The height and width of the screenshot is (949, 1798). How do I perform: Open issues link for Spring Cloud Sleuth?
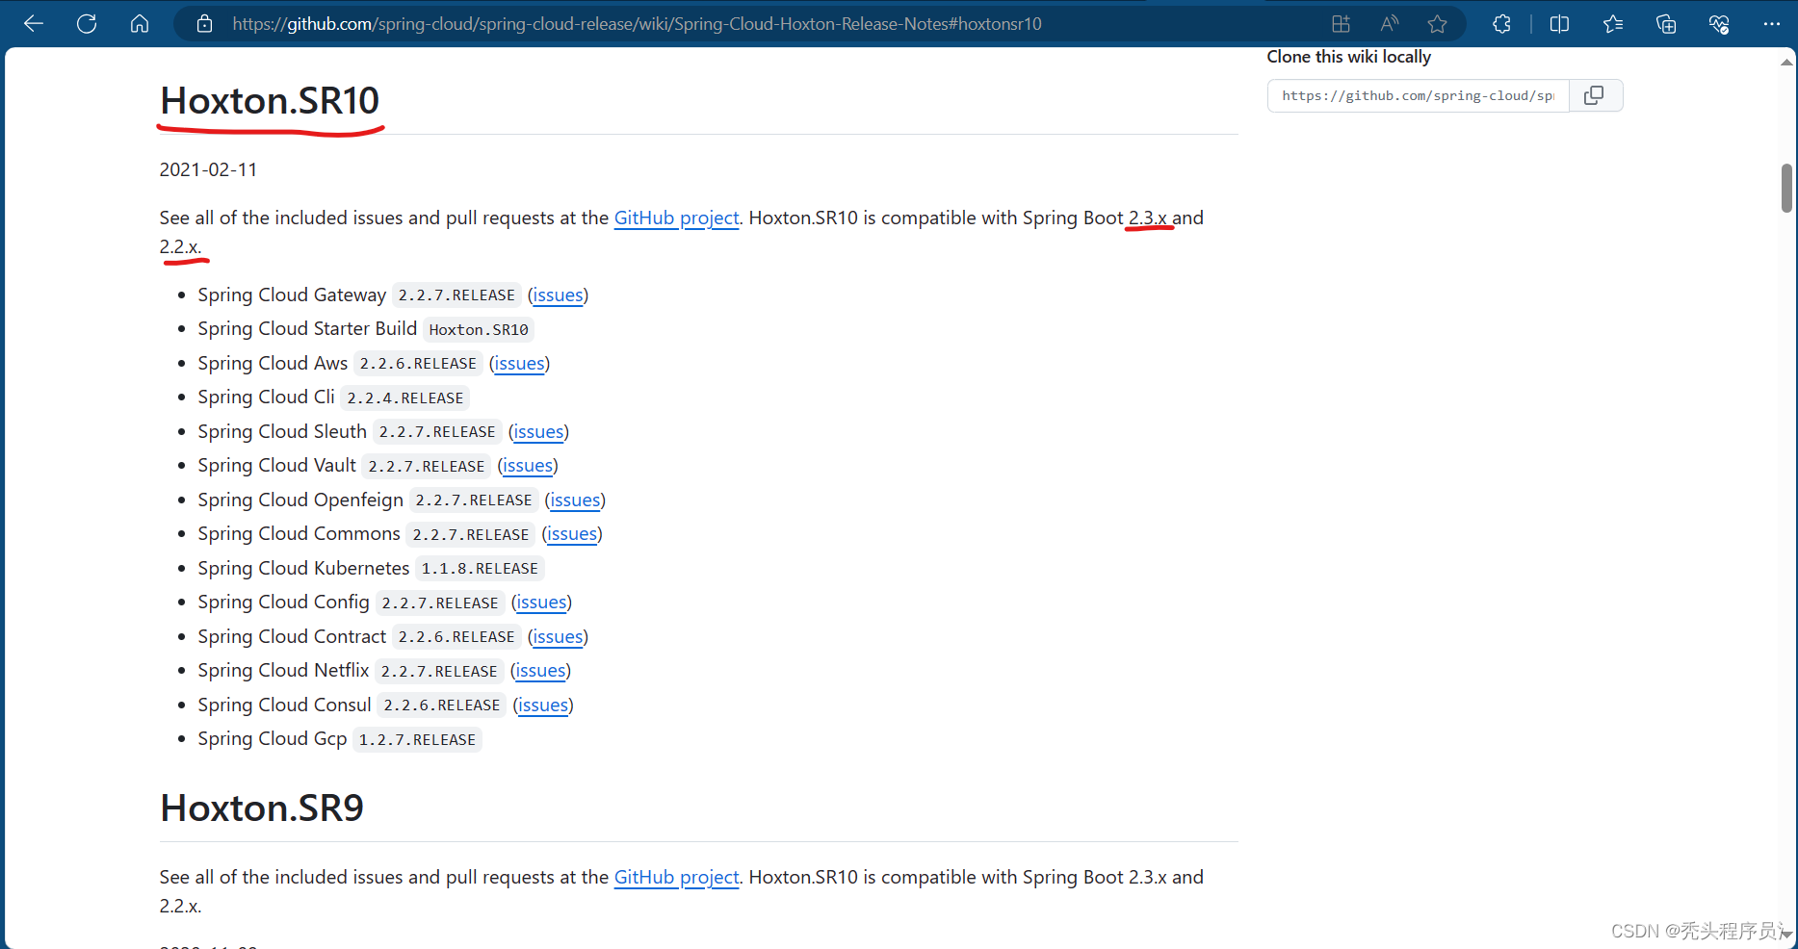click(x=538, y=432)
